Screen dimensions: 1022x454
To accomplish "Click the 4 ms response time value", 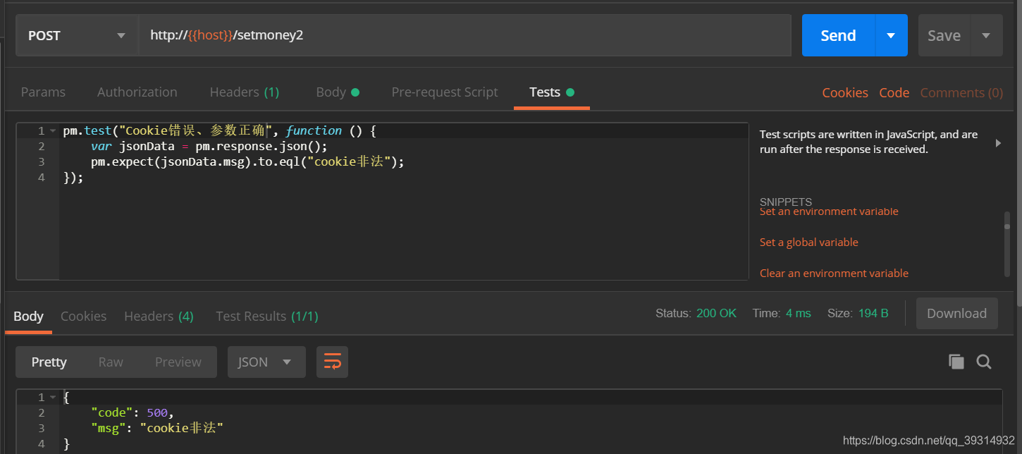I will (798, 313).
